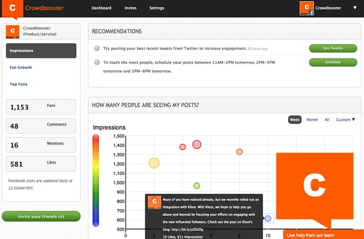Switch chart range to All
The width and height of the screenshot is (364, 239).
(327, 120)
